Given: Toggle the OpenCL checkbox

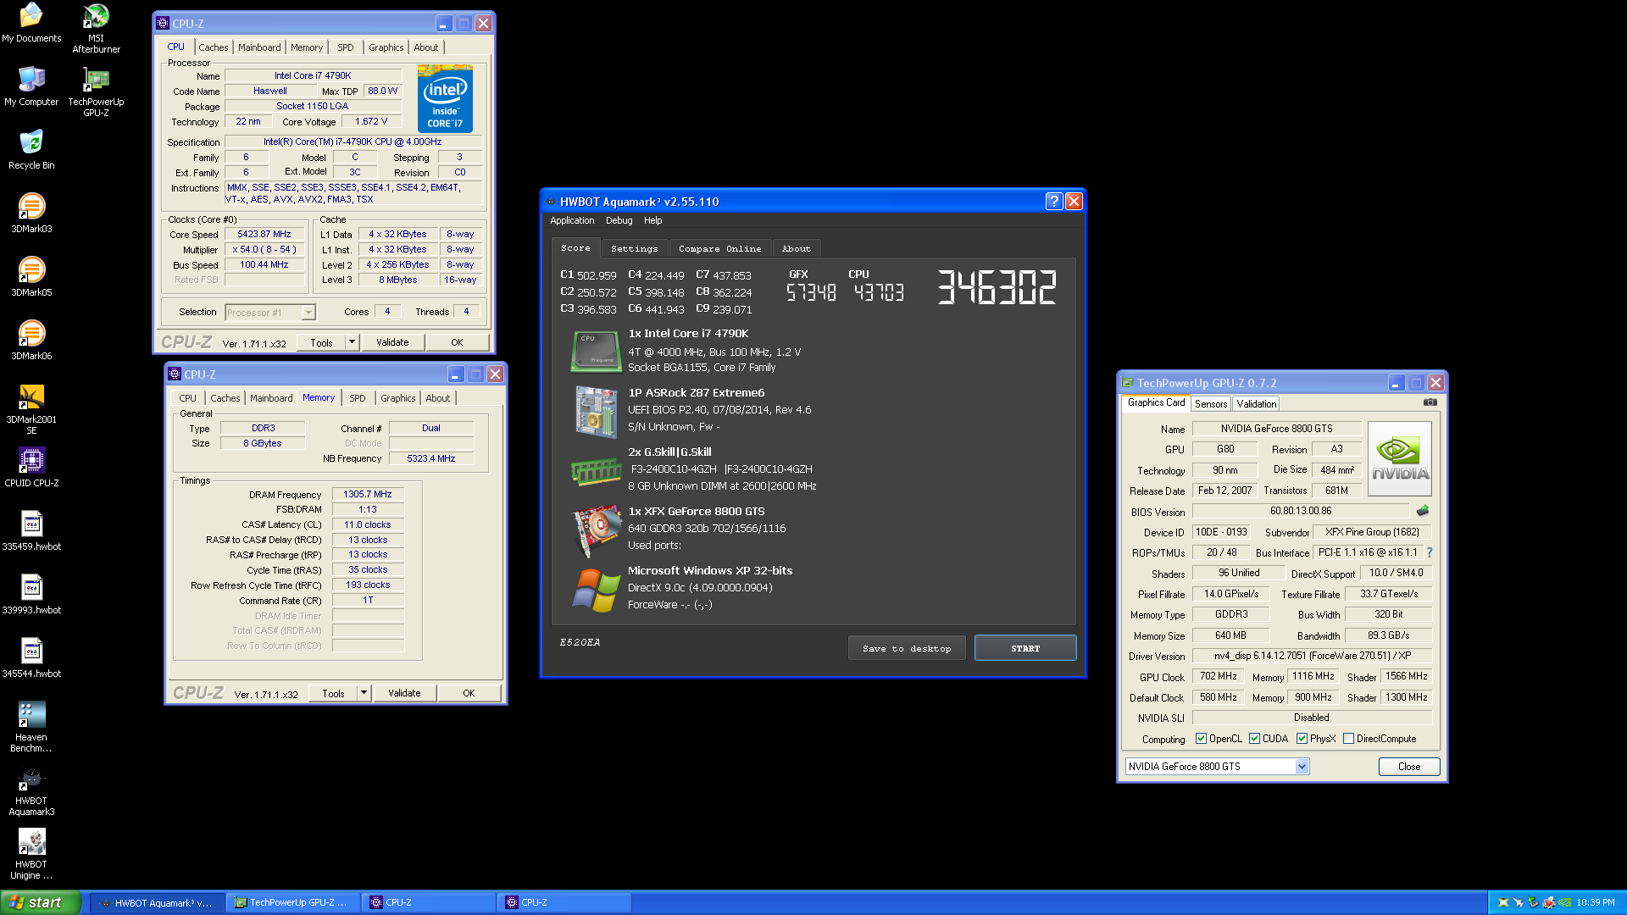Looking at the screenshot, I should tap(1201, 739).
